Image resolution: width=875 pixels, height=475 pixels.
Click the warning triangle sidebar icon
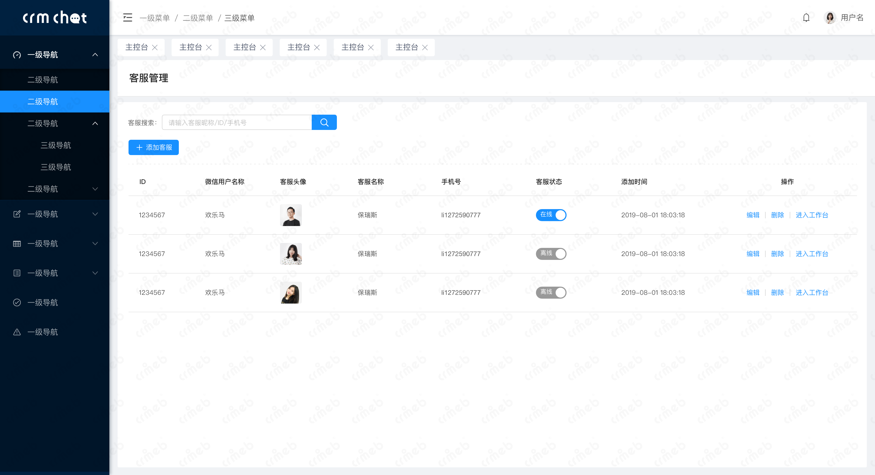(17, 332)
